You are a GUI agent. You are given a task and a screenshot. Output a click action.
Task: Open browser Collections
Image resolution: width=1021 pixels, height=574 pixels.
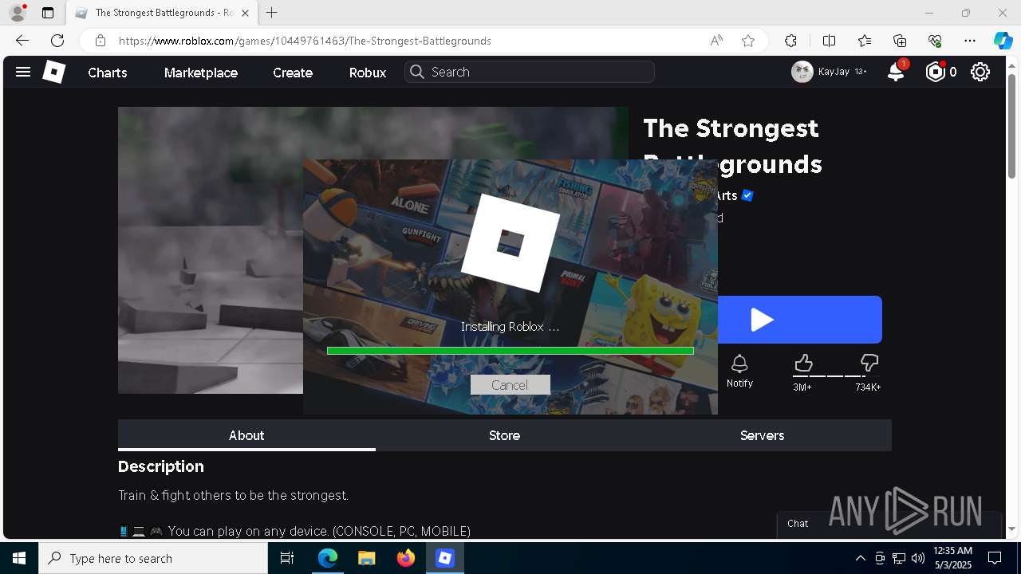[x=900, y=41]
